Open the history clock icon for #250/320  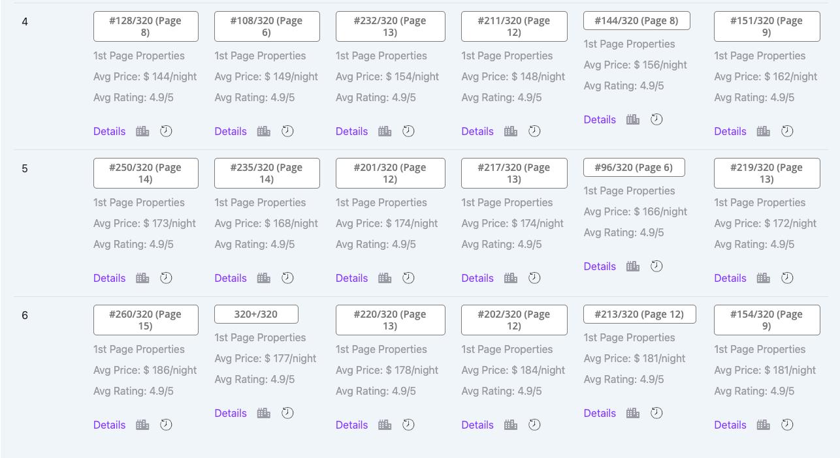click(166, 278)
